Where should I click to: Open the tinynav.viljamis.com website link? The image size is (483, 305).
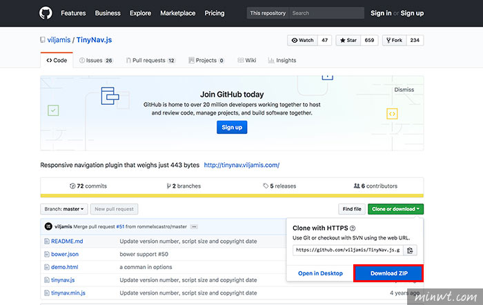pos(241,165)
